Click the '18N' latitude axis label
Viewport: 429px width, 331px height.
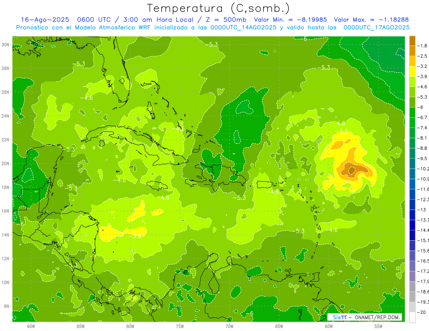point(5,187)
